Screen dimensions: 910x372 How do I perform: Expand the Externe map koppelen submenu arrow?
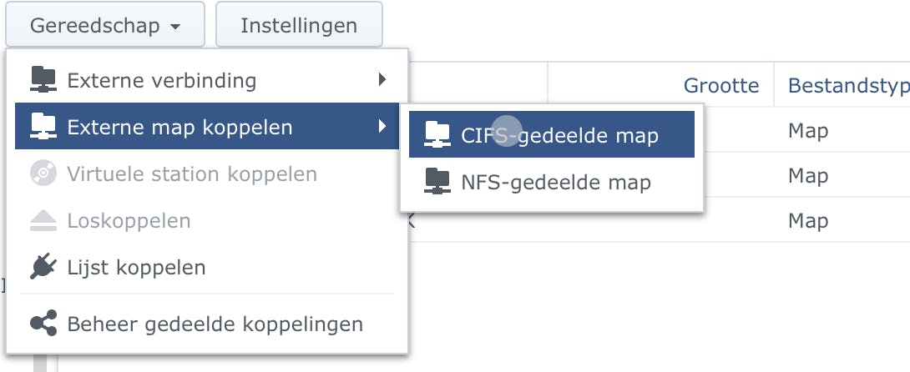click(382, 127)
